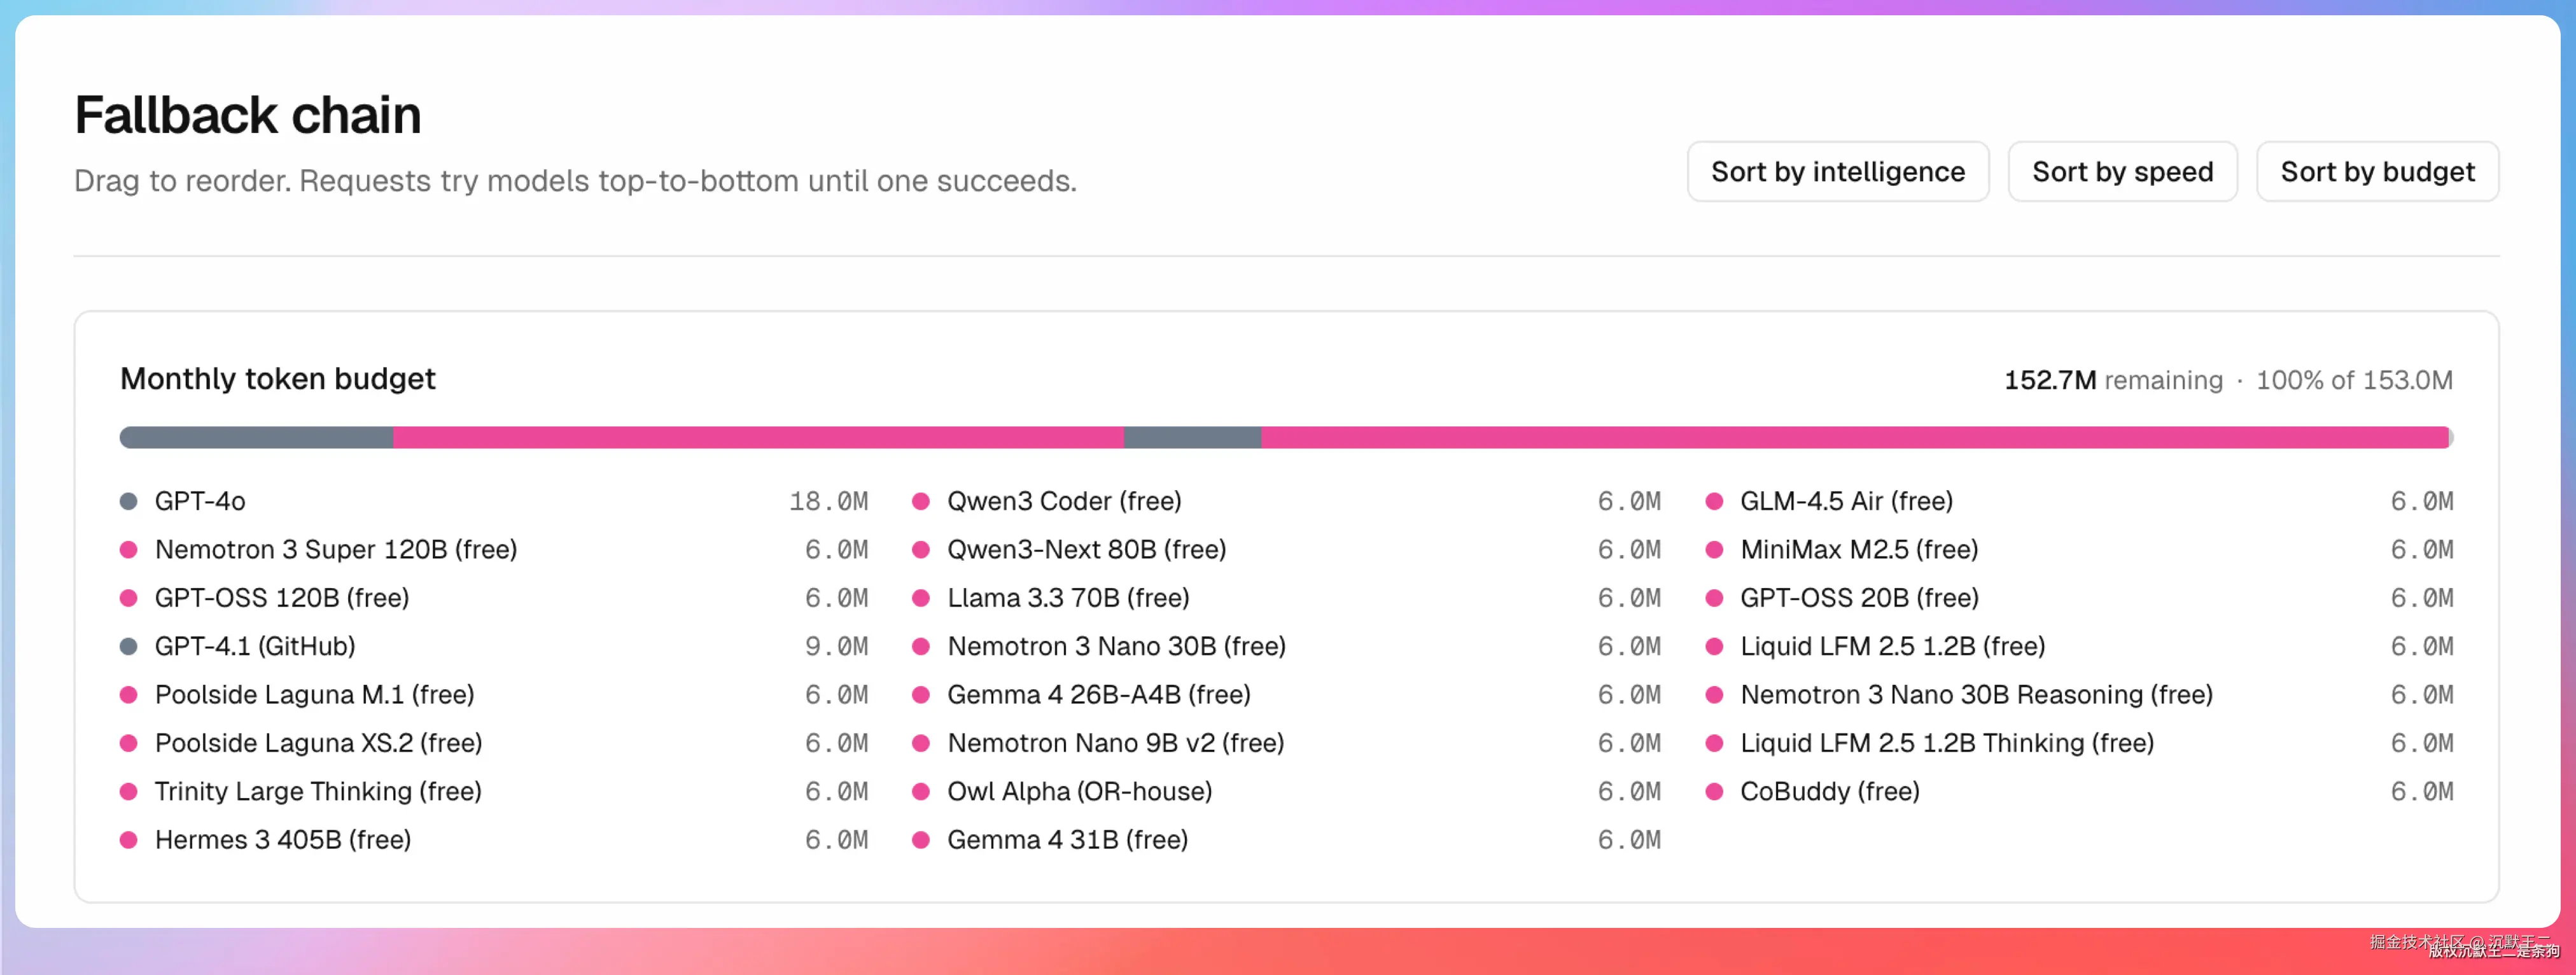Select Nemotron 3 Super 120B (free)
This screenshot has width=2576, height=975.
[336, 549]
